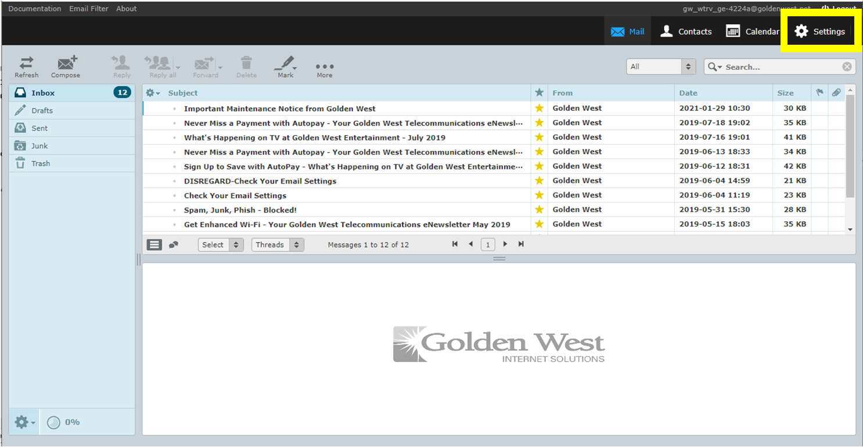Select the Inbox folder
863x447 pixels.
point(72,93)
